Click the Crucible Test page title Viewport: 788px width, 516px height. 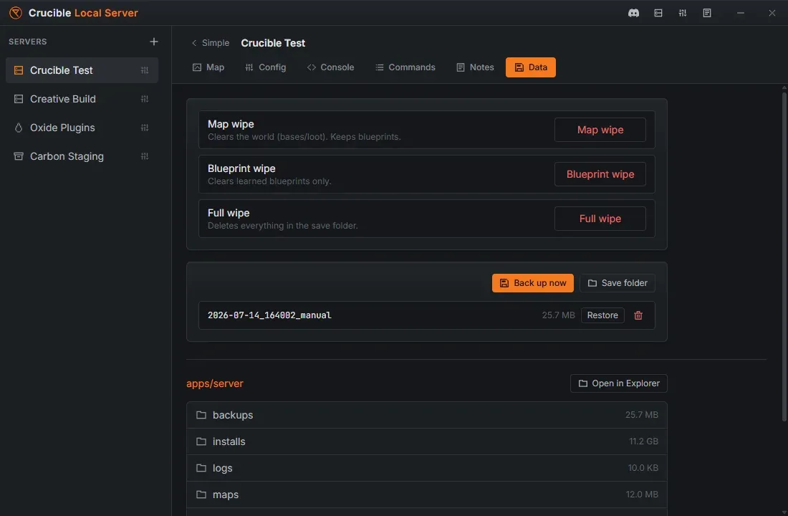[273, 43]
